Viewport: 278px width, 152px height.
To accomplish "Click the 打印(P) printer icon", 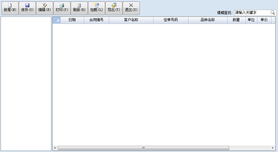I will point(62,5).
